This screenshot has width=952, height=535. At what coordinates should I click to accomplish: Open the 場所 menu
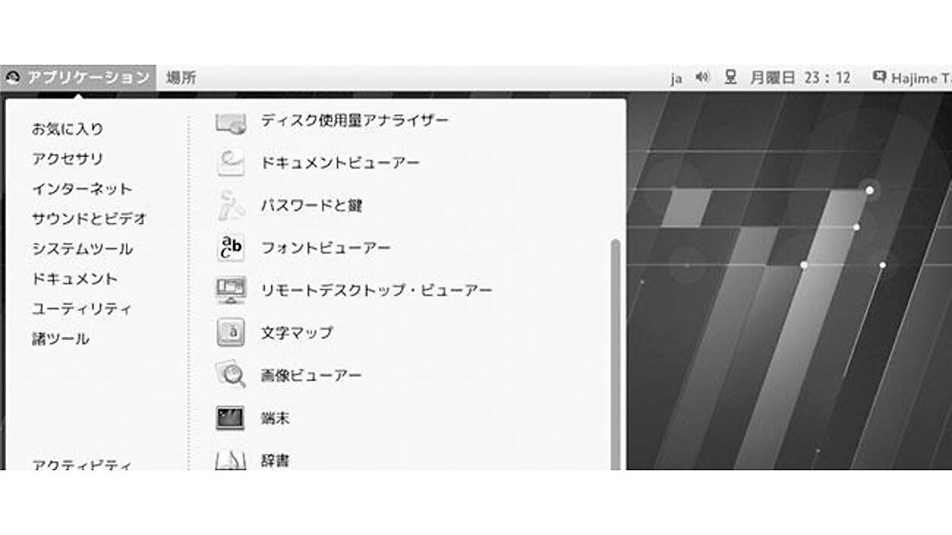tap(182, 78)
